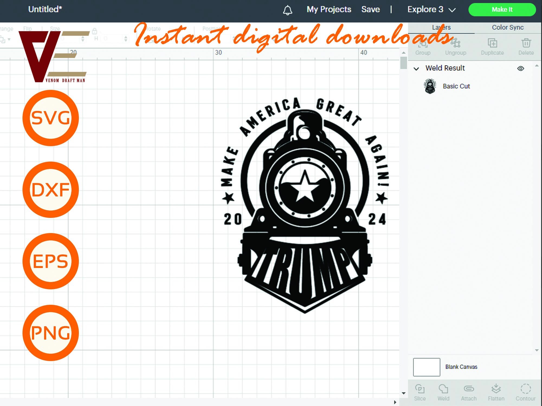Collapse the Weld Result layer group

tap(416, 69)
